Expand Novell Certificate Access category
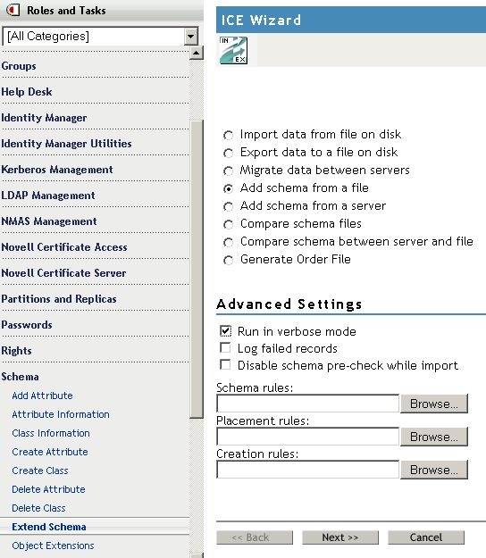The image size is (486, 558). point(64,247)
